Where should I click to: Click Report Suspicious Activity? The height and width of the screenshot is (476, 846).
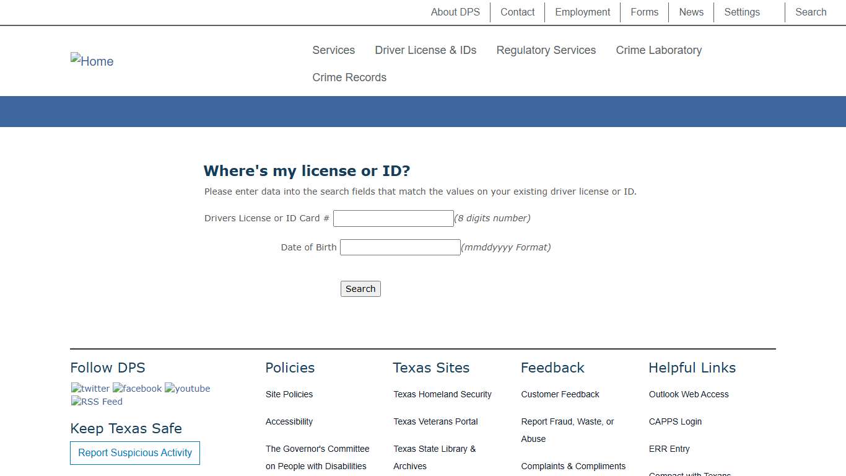coord(134,453)
